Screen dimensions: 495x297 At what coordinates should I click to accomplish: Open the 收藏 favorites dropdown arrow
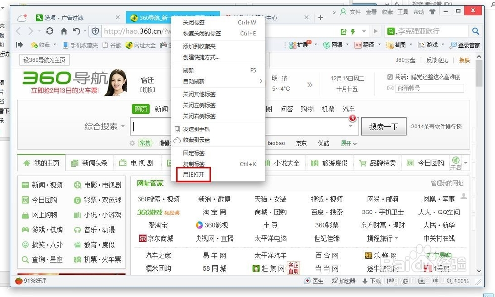click(55, 45)
